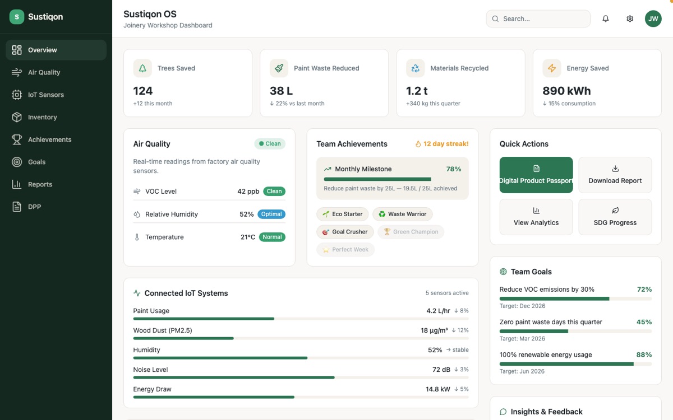
Task: Click the Wood Dust (PM2.5) sensor bar
Action: (301, 338)
